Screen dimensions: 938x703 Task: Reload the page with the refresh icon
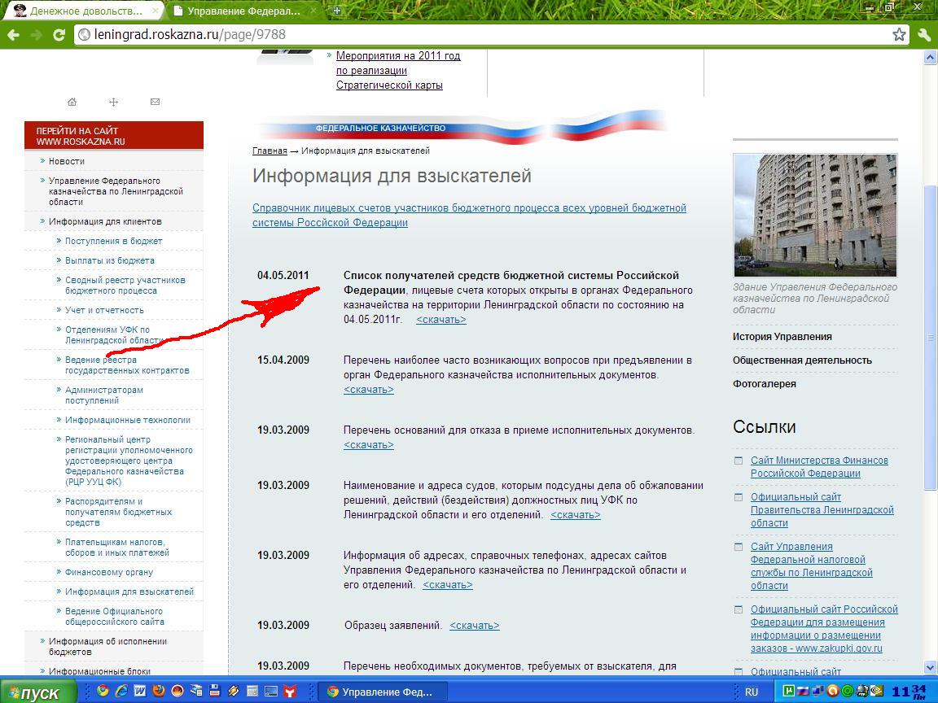pyautogui.click(x=59, y=35)
